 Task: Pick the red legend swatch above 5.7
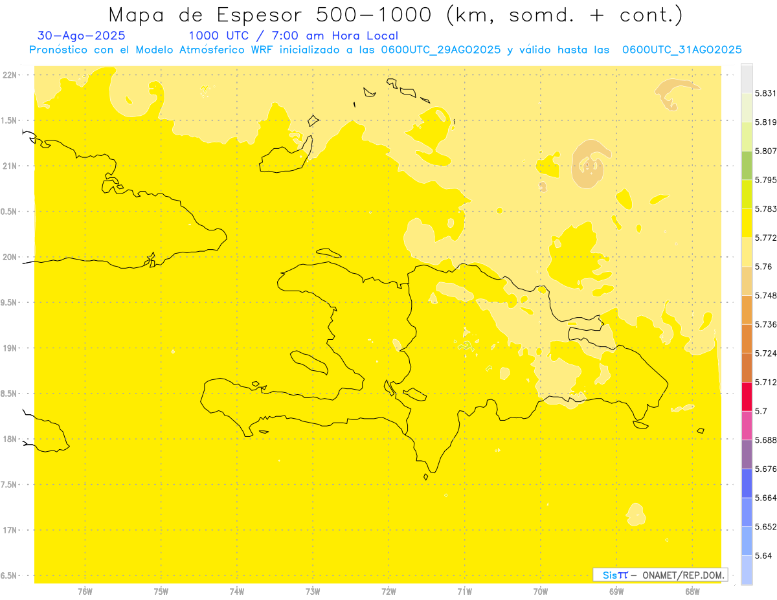(747, 396)
